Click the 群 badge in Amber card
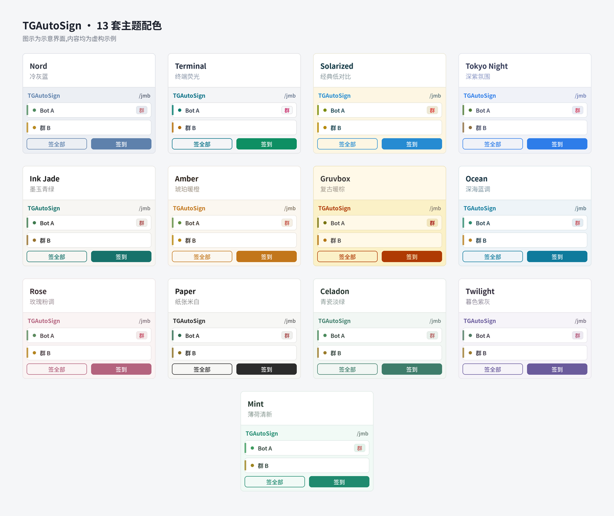Image resolution: width=614 pixels, height=516 pixels. (x=287, y=223)
